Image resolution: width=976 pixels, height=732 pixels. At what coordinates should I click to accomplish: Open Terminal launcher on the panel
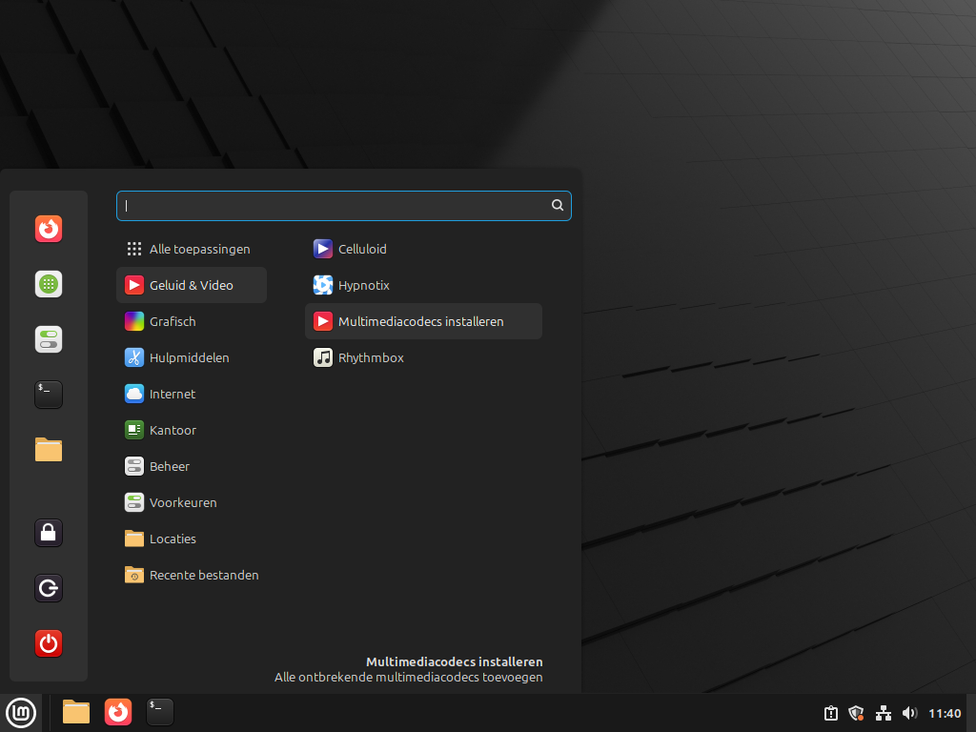coord(160,712)
